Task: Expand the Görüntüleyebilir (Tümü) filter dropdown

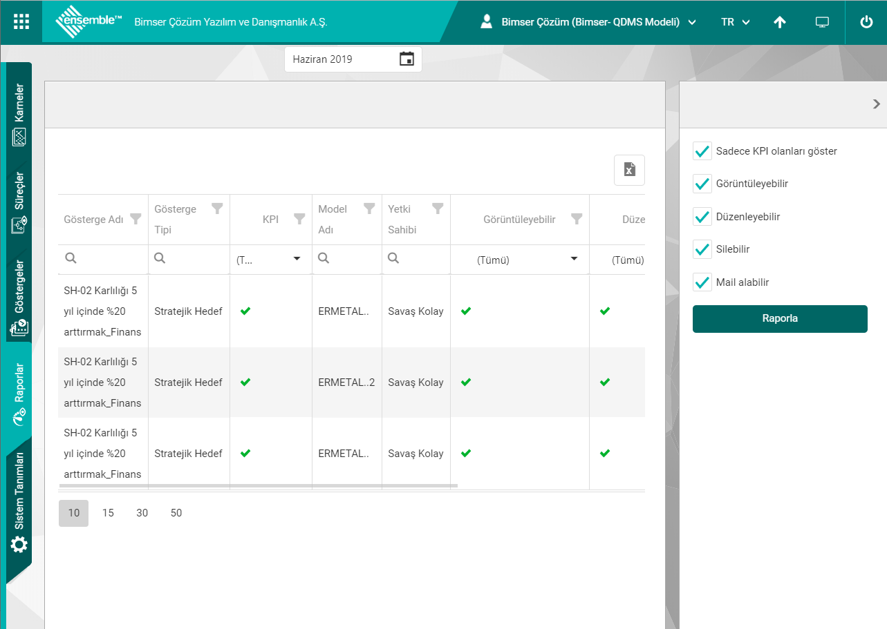Action: coord(573,259)
